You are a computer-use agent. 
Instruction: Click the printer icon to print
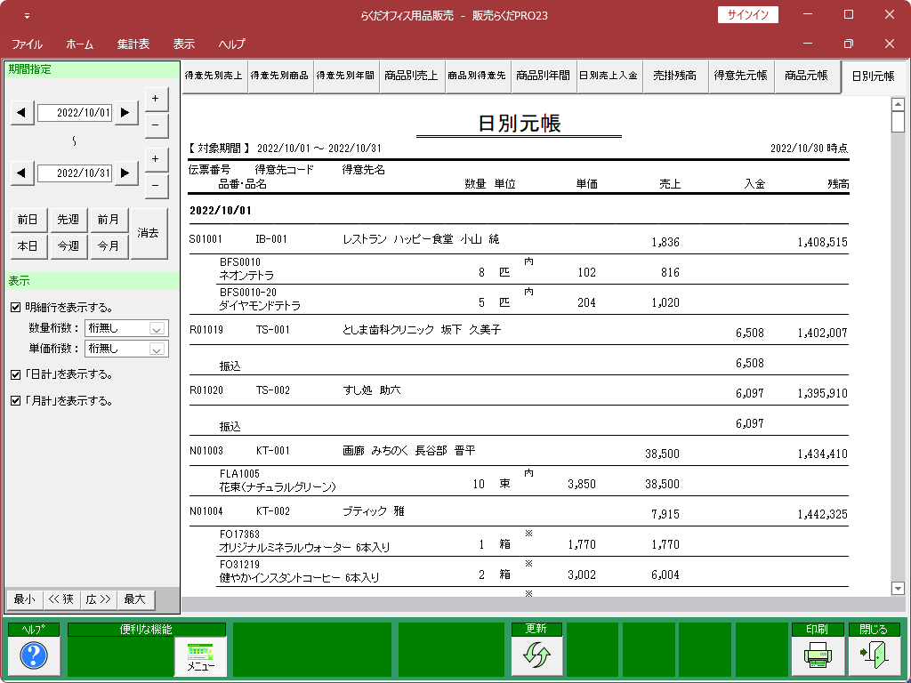tap(818, 655)
